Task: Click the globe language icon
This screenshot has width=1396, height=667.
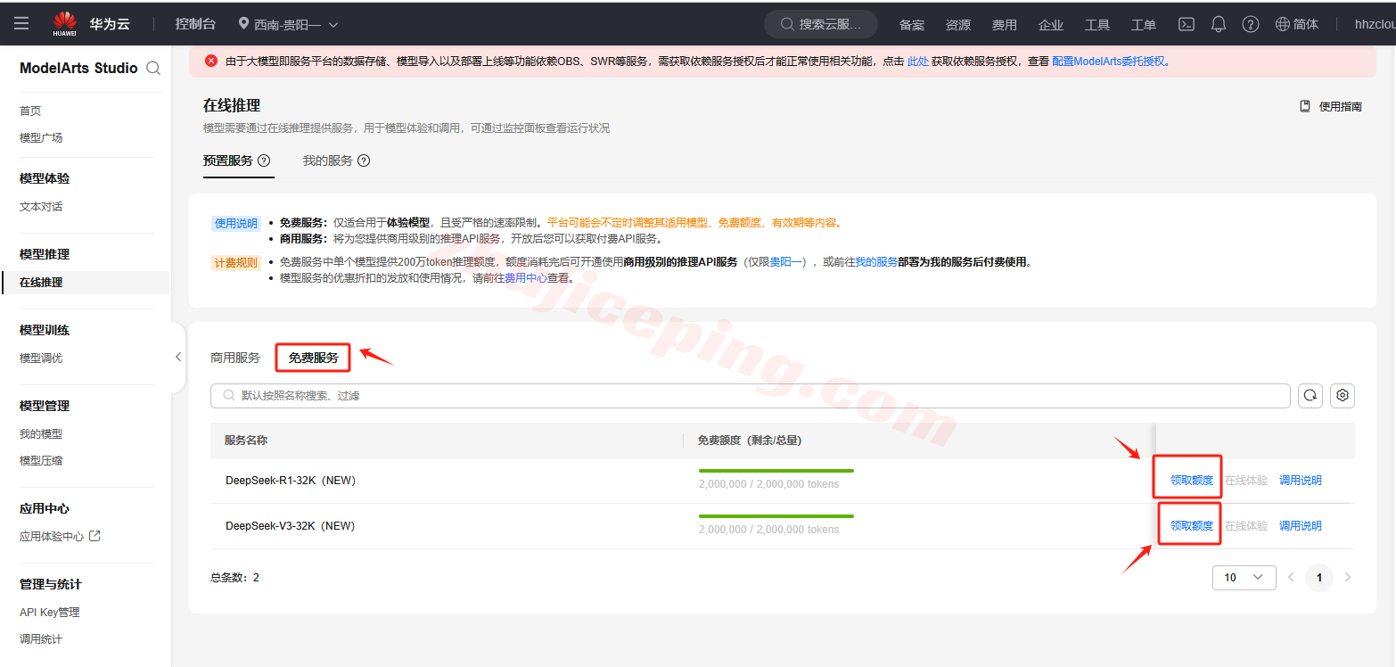Action: [x=1283, y=24]
